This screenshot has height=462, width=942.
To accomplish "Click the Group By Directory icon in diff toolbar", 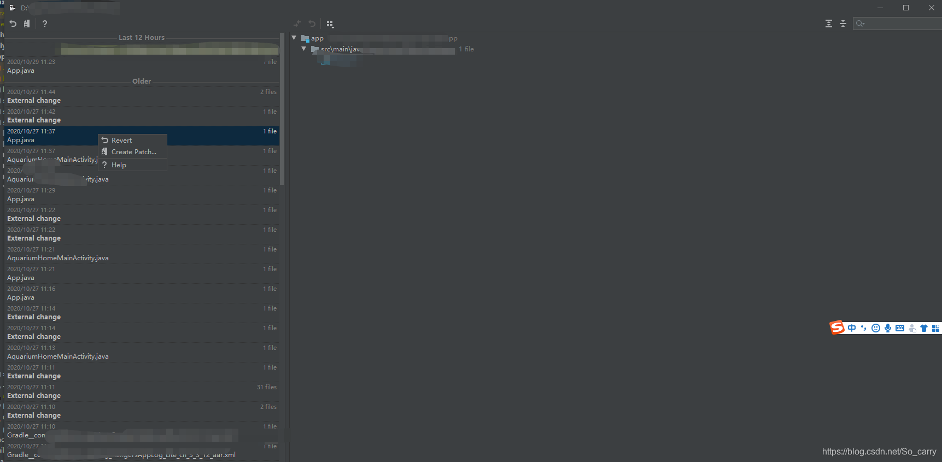I will (x=330, y=24).
